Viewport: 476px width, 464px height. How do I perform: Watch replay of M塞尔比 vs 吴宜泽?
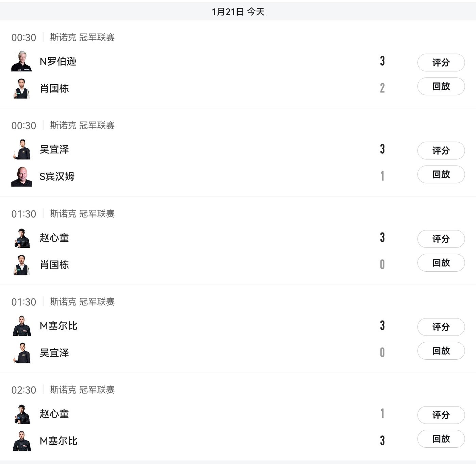click(x=441, y=351)
